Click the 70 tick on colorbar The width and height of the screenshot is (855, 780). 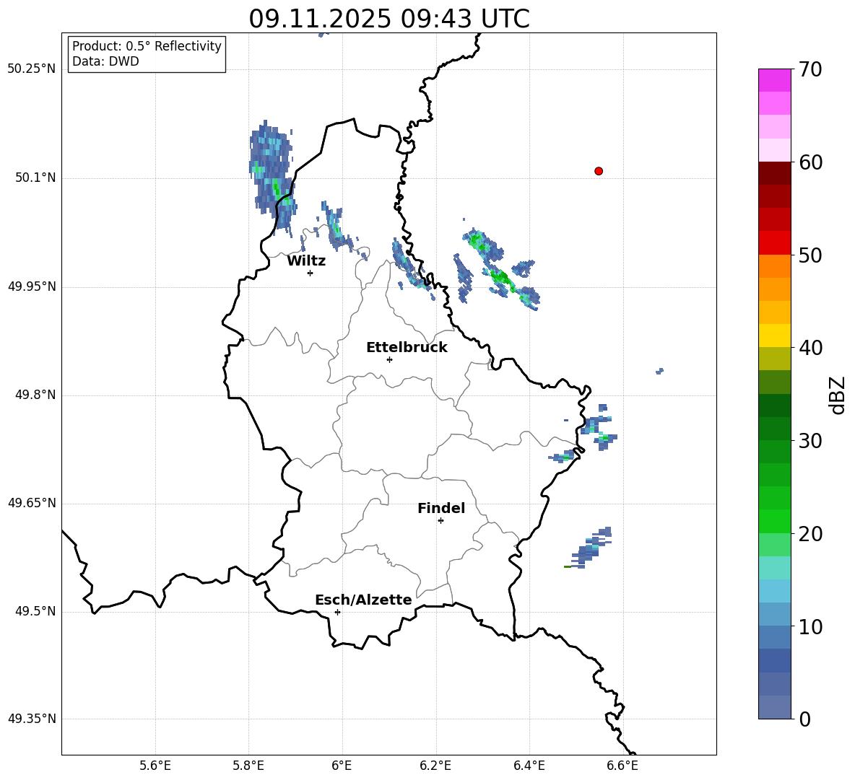tap(810, 69)
